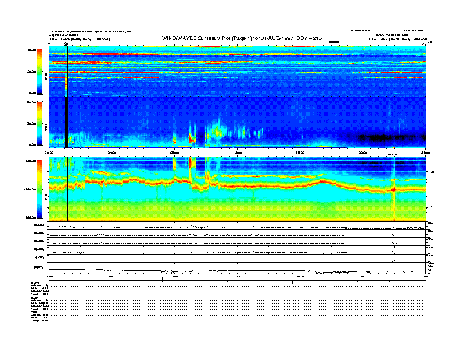This screenshot has height=355, width=459.
Task: Click the black Cal marker line in RAD2 panel
Action: point(67,71)
